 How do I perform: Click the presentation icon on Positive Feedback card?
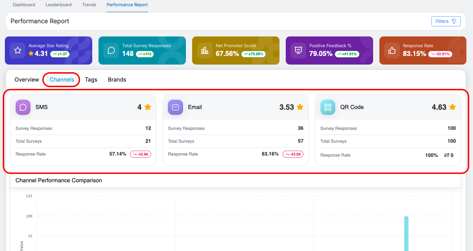click(x=299, y=51)
